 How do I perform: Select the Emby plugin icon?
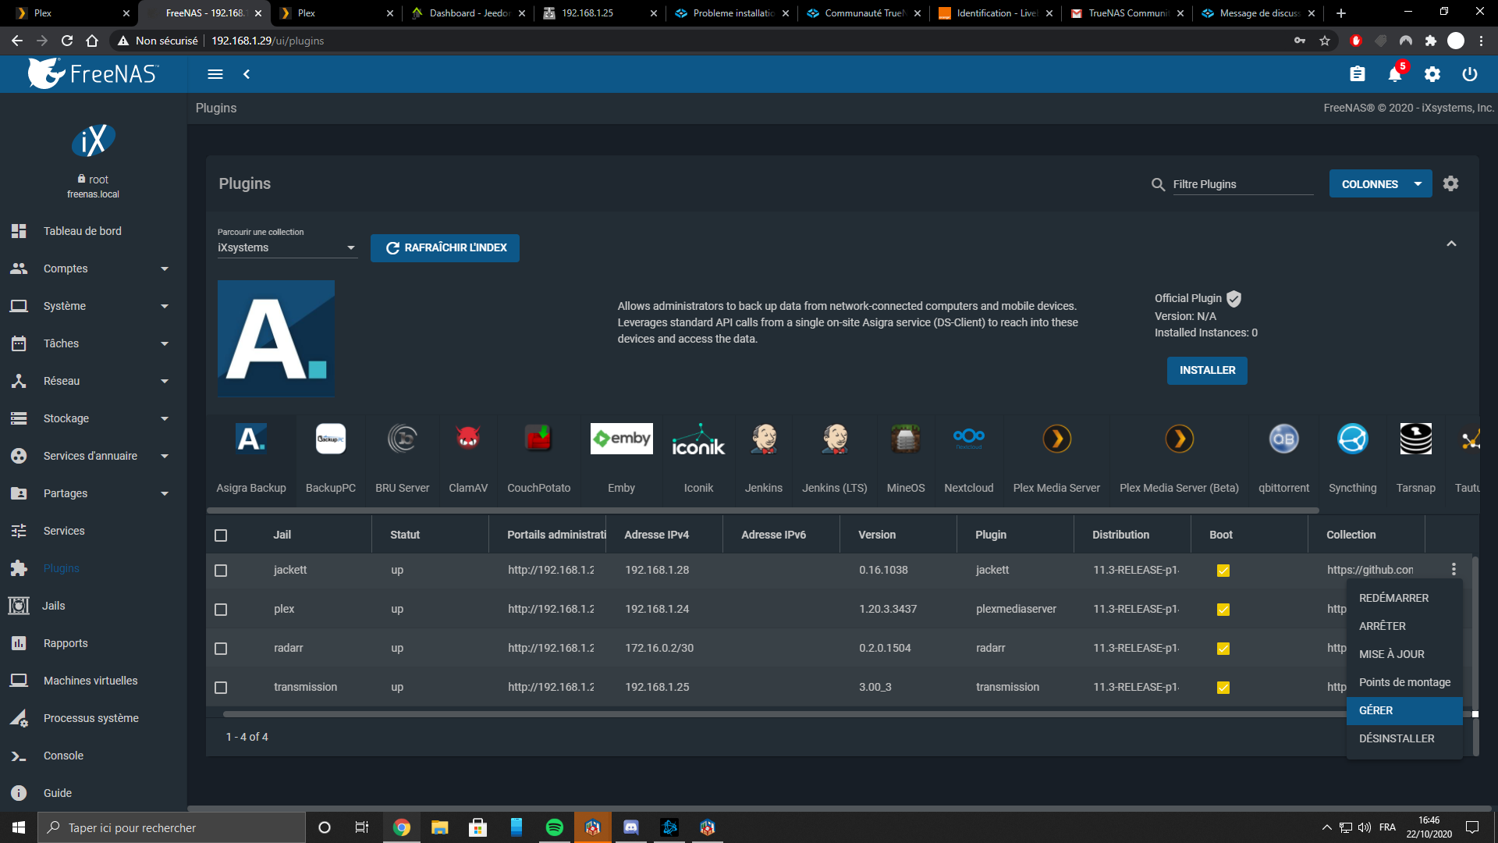click(x=621, y=439)
